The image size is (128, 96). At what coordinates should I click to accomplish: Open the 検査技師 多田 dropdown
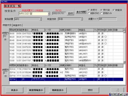tap(82, 19)
